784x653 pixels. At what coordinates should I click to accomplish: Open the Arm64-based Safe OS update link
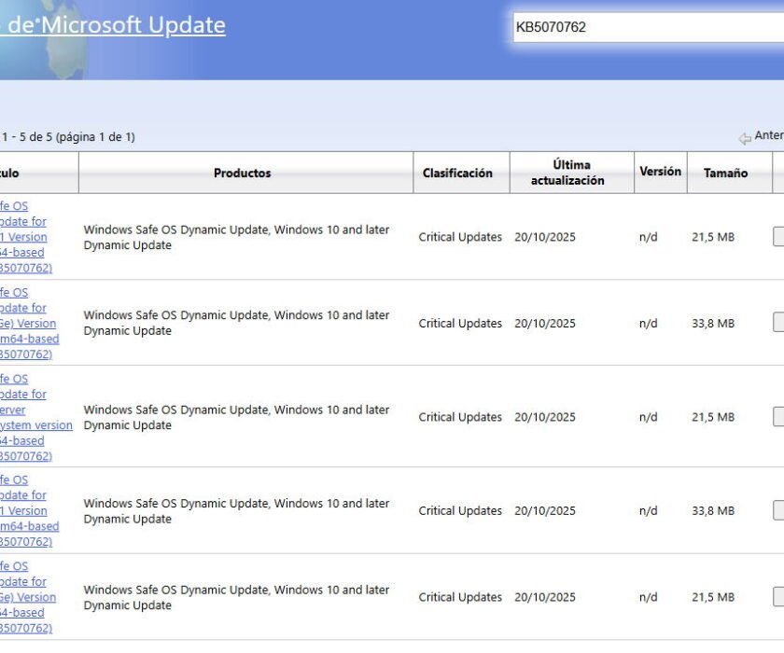pos(23,322)
